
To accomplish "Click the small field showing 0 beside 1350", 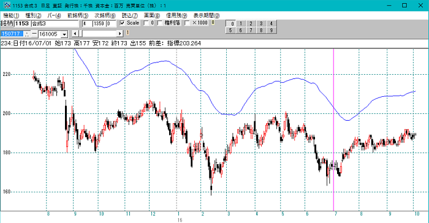I will (x=111, y=23).
